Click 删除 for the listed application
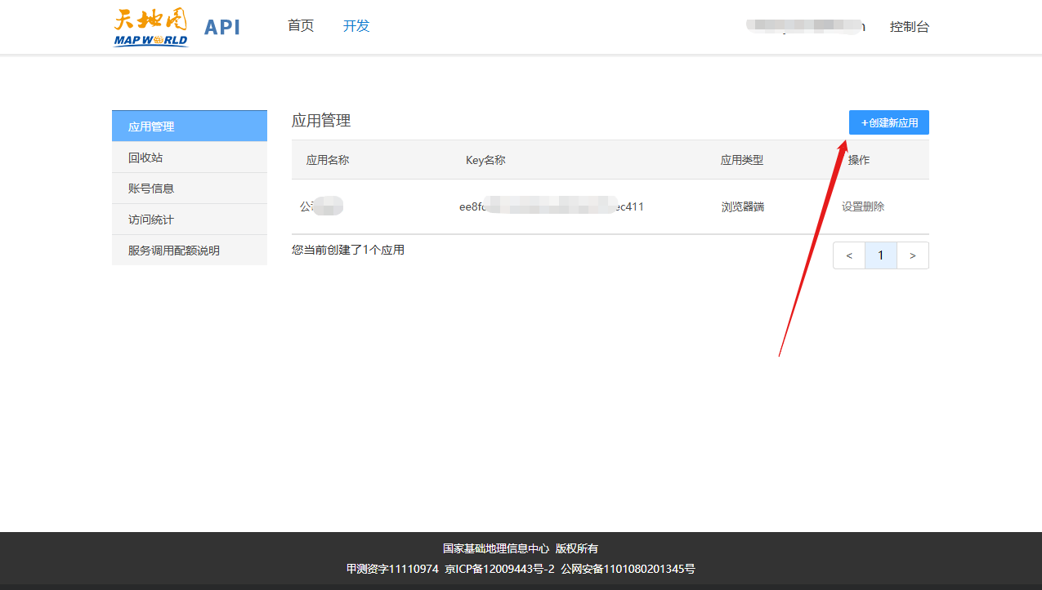Image resolution: width=1042 pixels, height=590 pixels. point(874,207)
